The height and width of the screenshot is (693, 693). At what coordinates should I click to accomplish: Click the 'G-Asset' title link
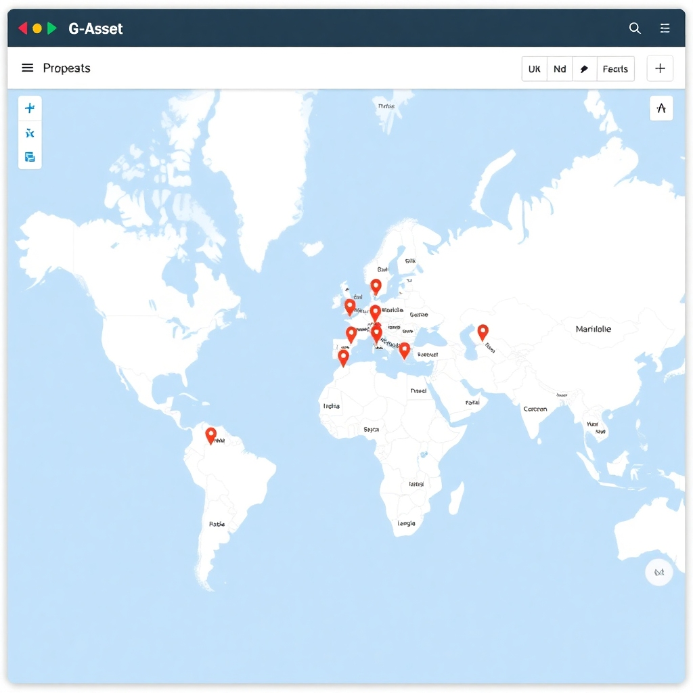click(x=95, y=28)
